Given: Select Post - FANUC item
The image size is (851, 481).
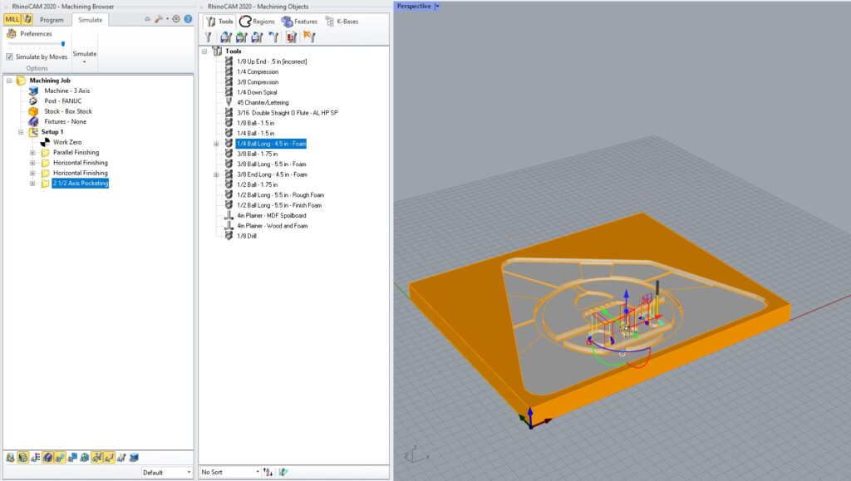Looking at the screenshot, I should click(63, 101).
